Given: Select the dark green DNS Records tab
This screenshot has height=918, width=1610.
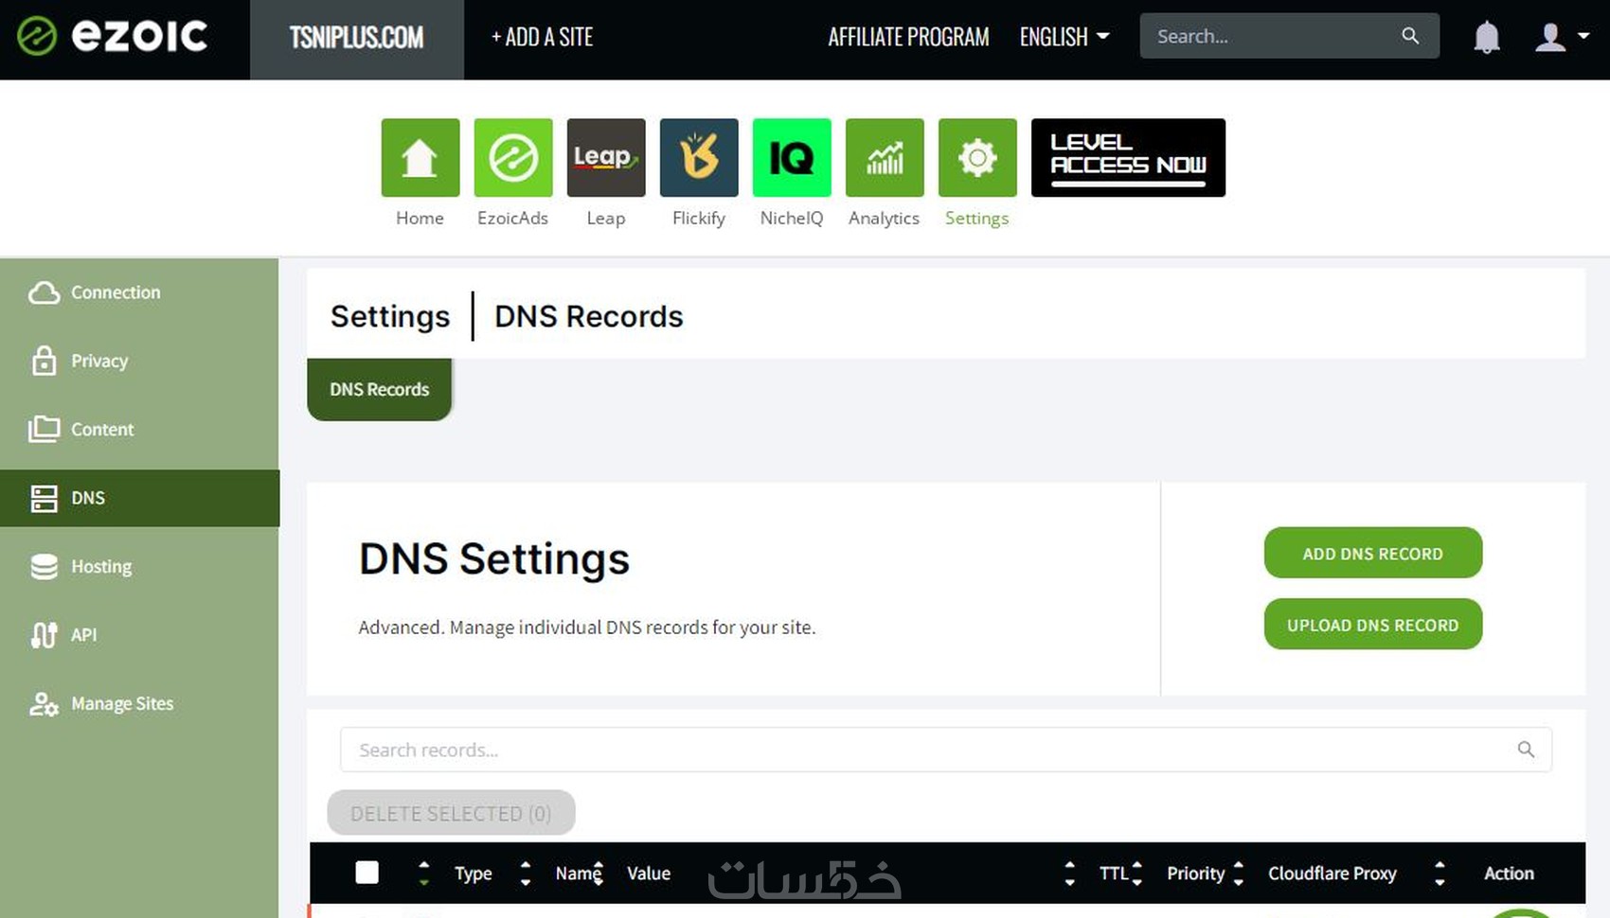Looking at the screenshot, I should pos(379,389).
